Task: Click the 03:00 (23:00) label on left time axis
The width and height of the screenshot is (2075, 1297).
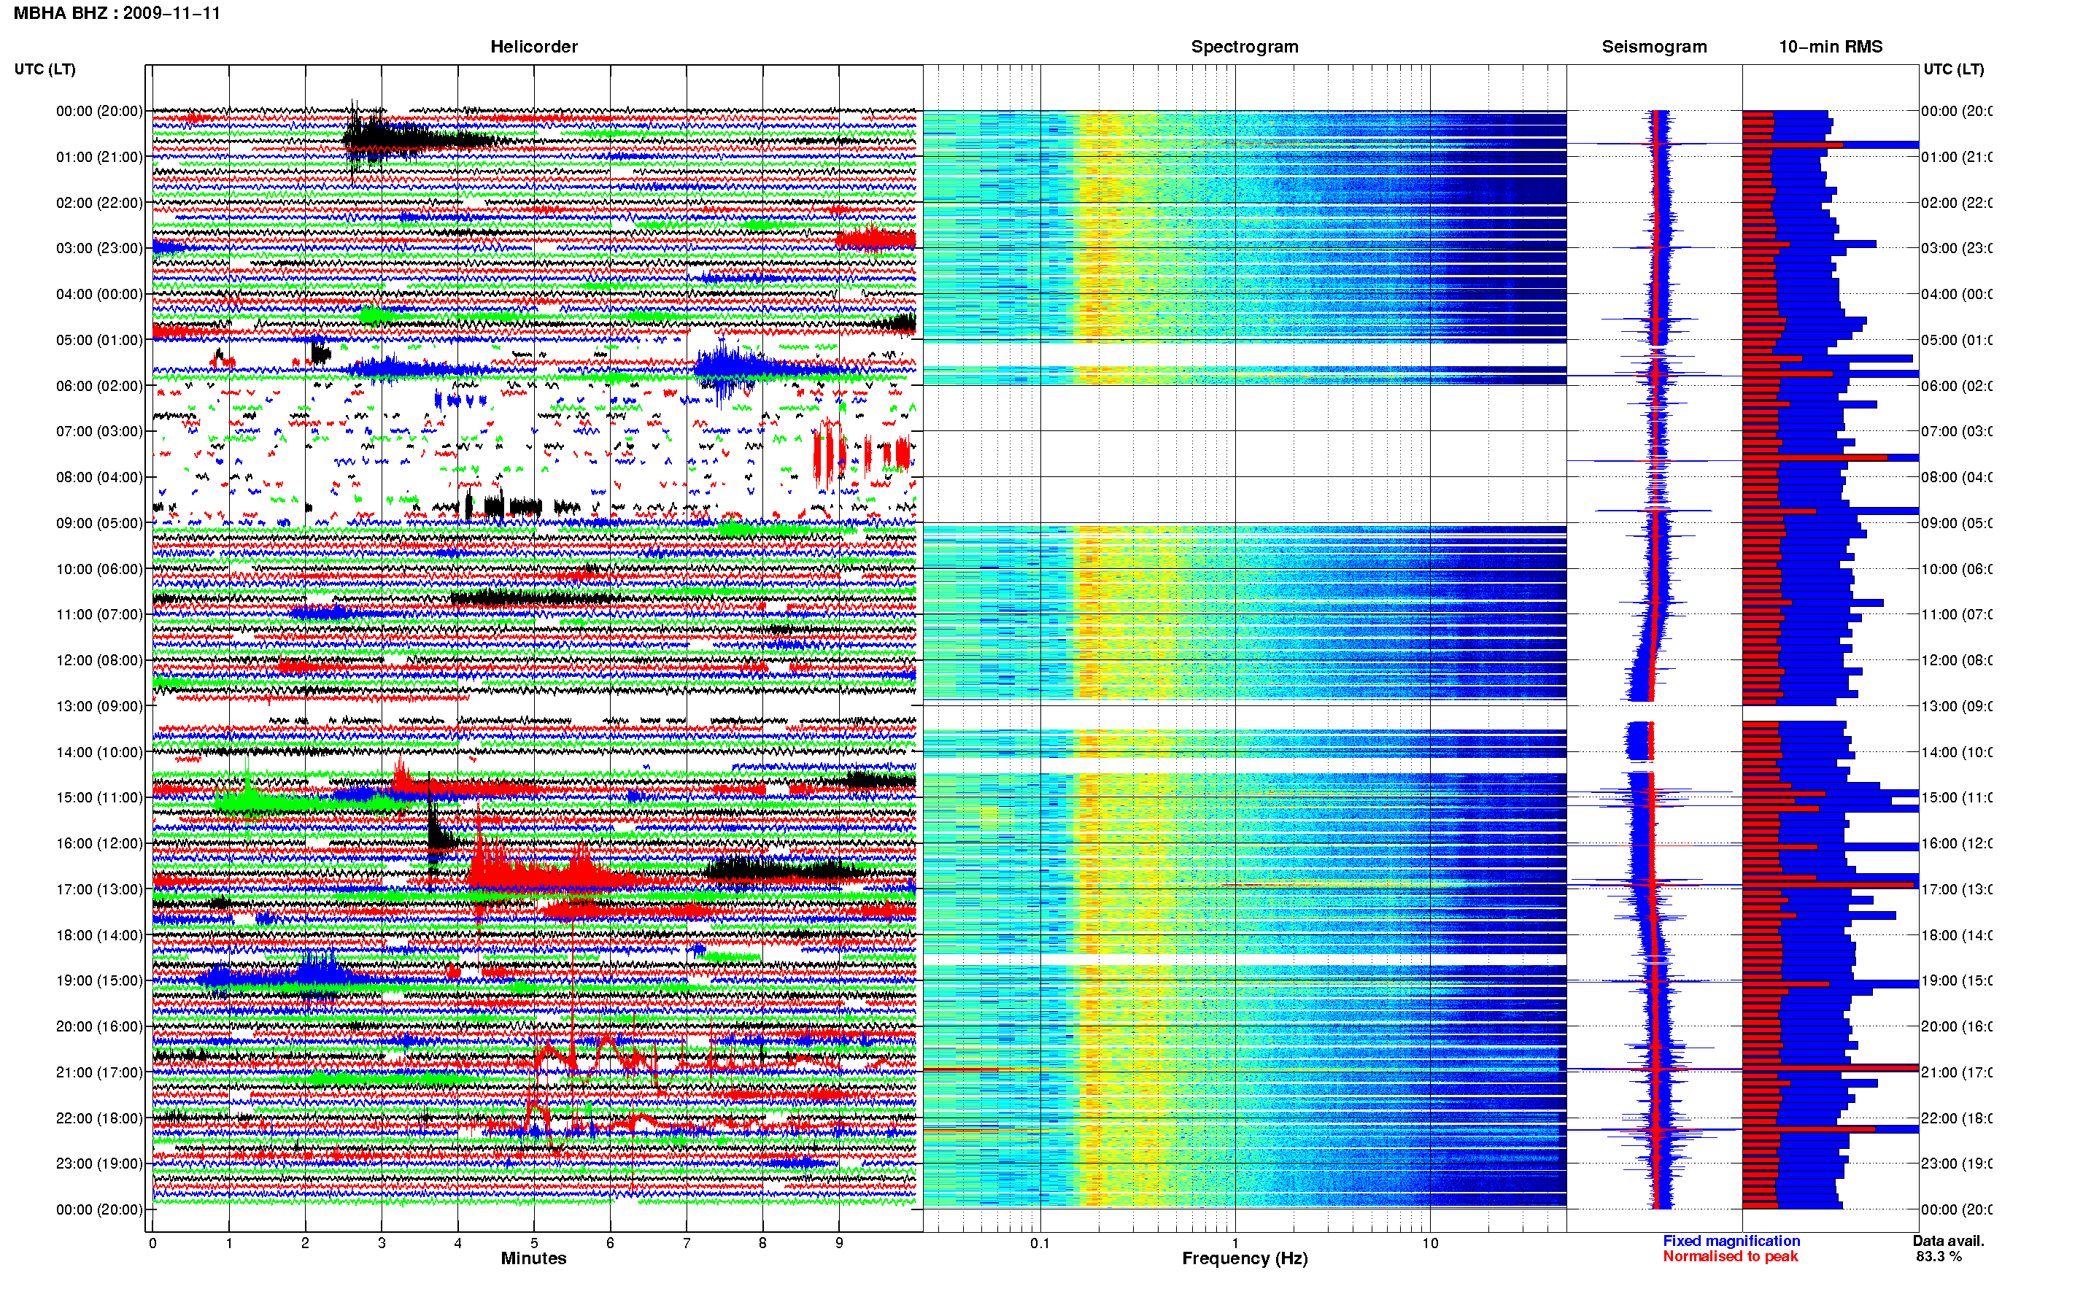Action: (x=99, y=248)
